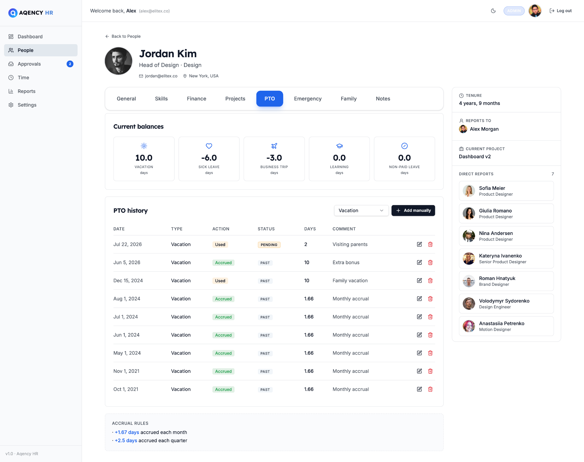Click the Dashboard v2 current project
Image resolution: width=584 pixels, height=462 pixels.
[x=475, y=157]
